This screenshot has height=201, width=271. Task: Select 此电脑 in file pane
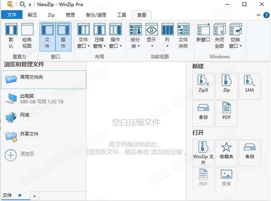(x=44, y=98)
